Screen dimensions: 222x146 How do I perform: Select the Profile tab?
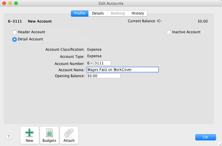(x=80, y=13)
